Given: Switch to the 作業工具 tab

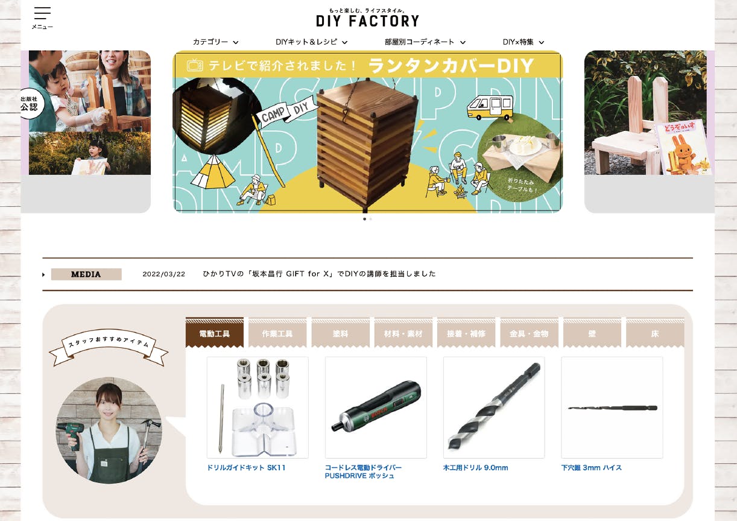Looking at the screenshot, I should coord(277,333).
